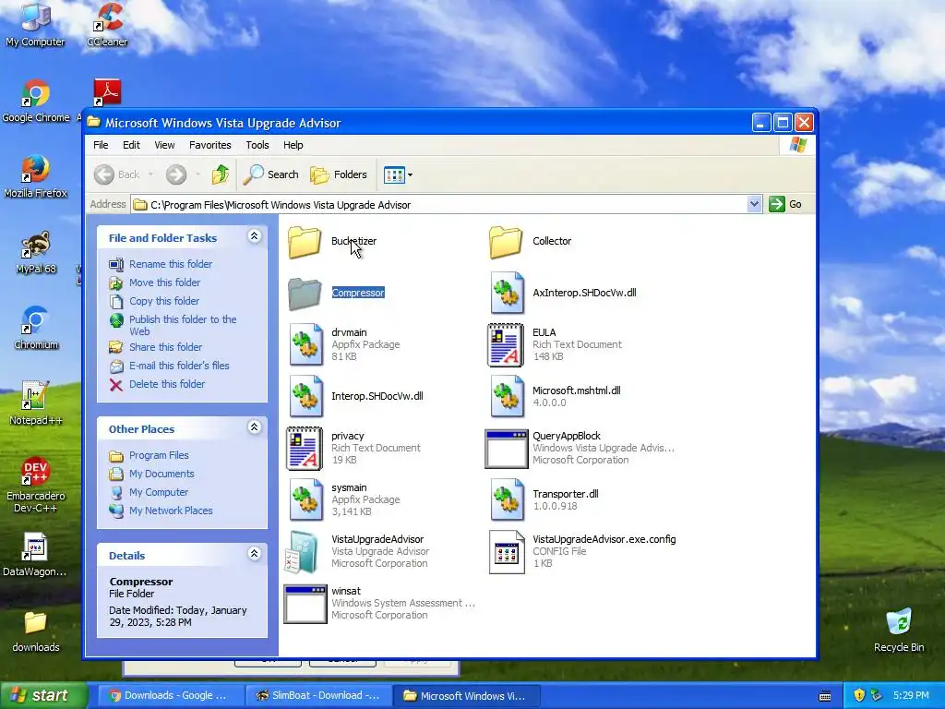
Task: Click Publish this folder to the Web
Action: coord(183,326)
